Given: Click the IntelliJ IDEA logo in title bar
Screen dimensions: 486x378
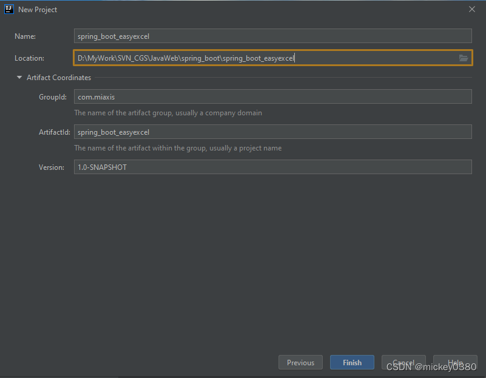Looking at the screenshot, I should [x=8, y=9].
